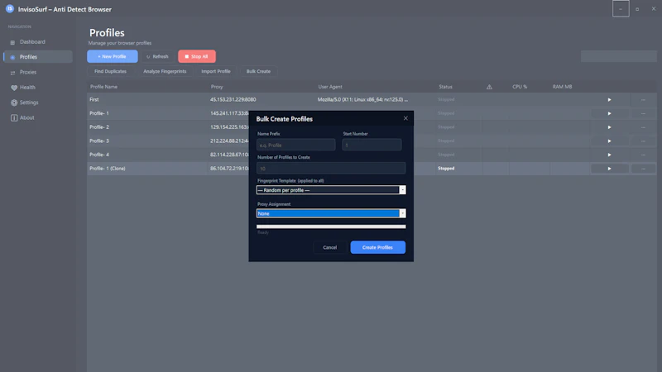Open Analyze Fingerprints
Screen dimensions: 662x372
coord(165,71)
